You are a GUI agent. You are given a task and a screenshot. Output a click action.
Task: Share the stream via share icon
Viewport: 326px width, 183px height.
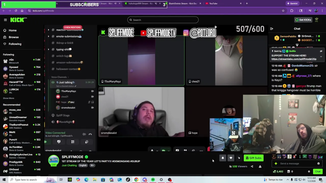coord(252,166)
